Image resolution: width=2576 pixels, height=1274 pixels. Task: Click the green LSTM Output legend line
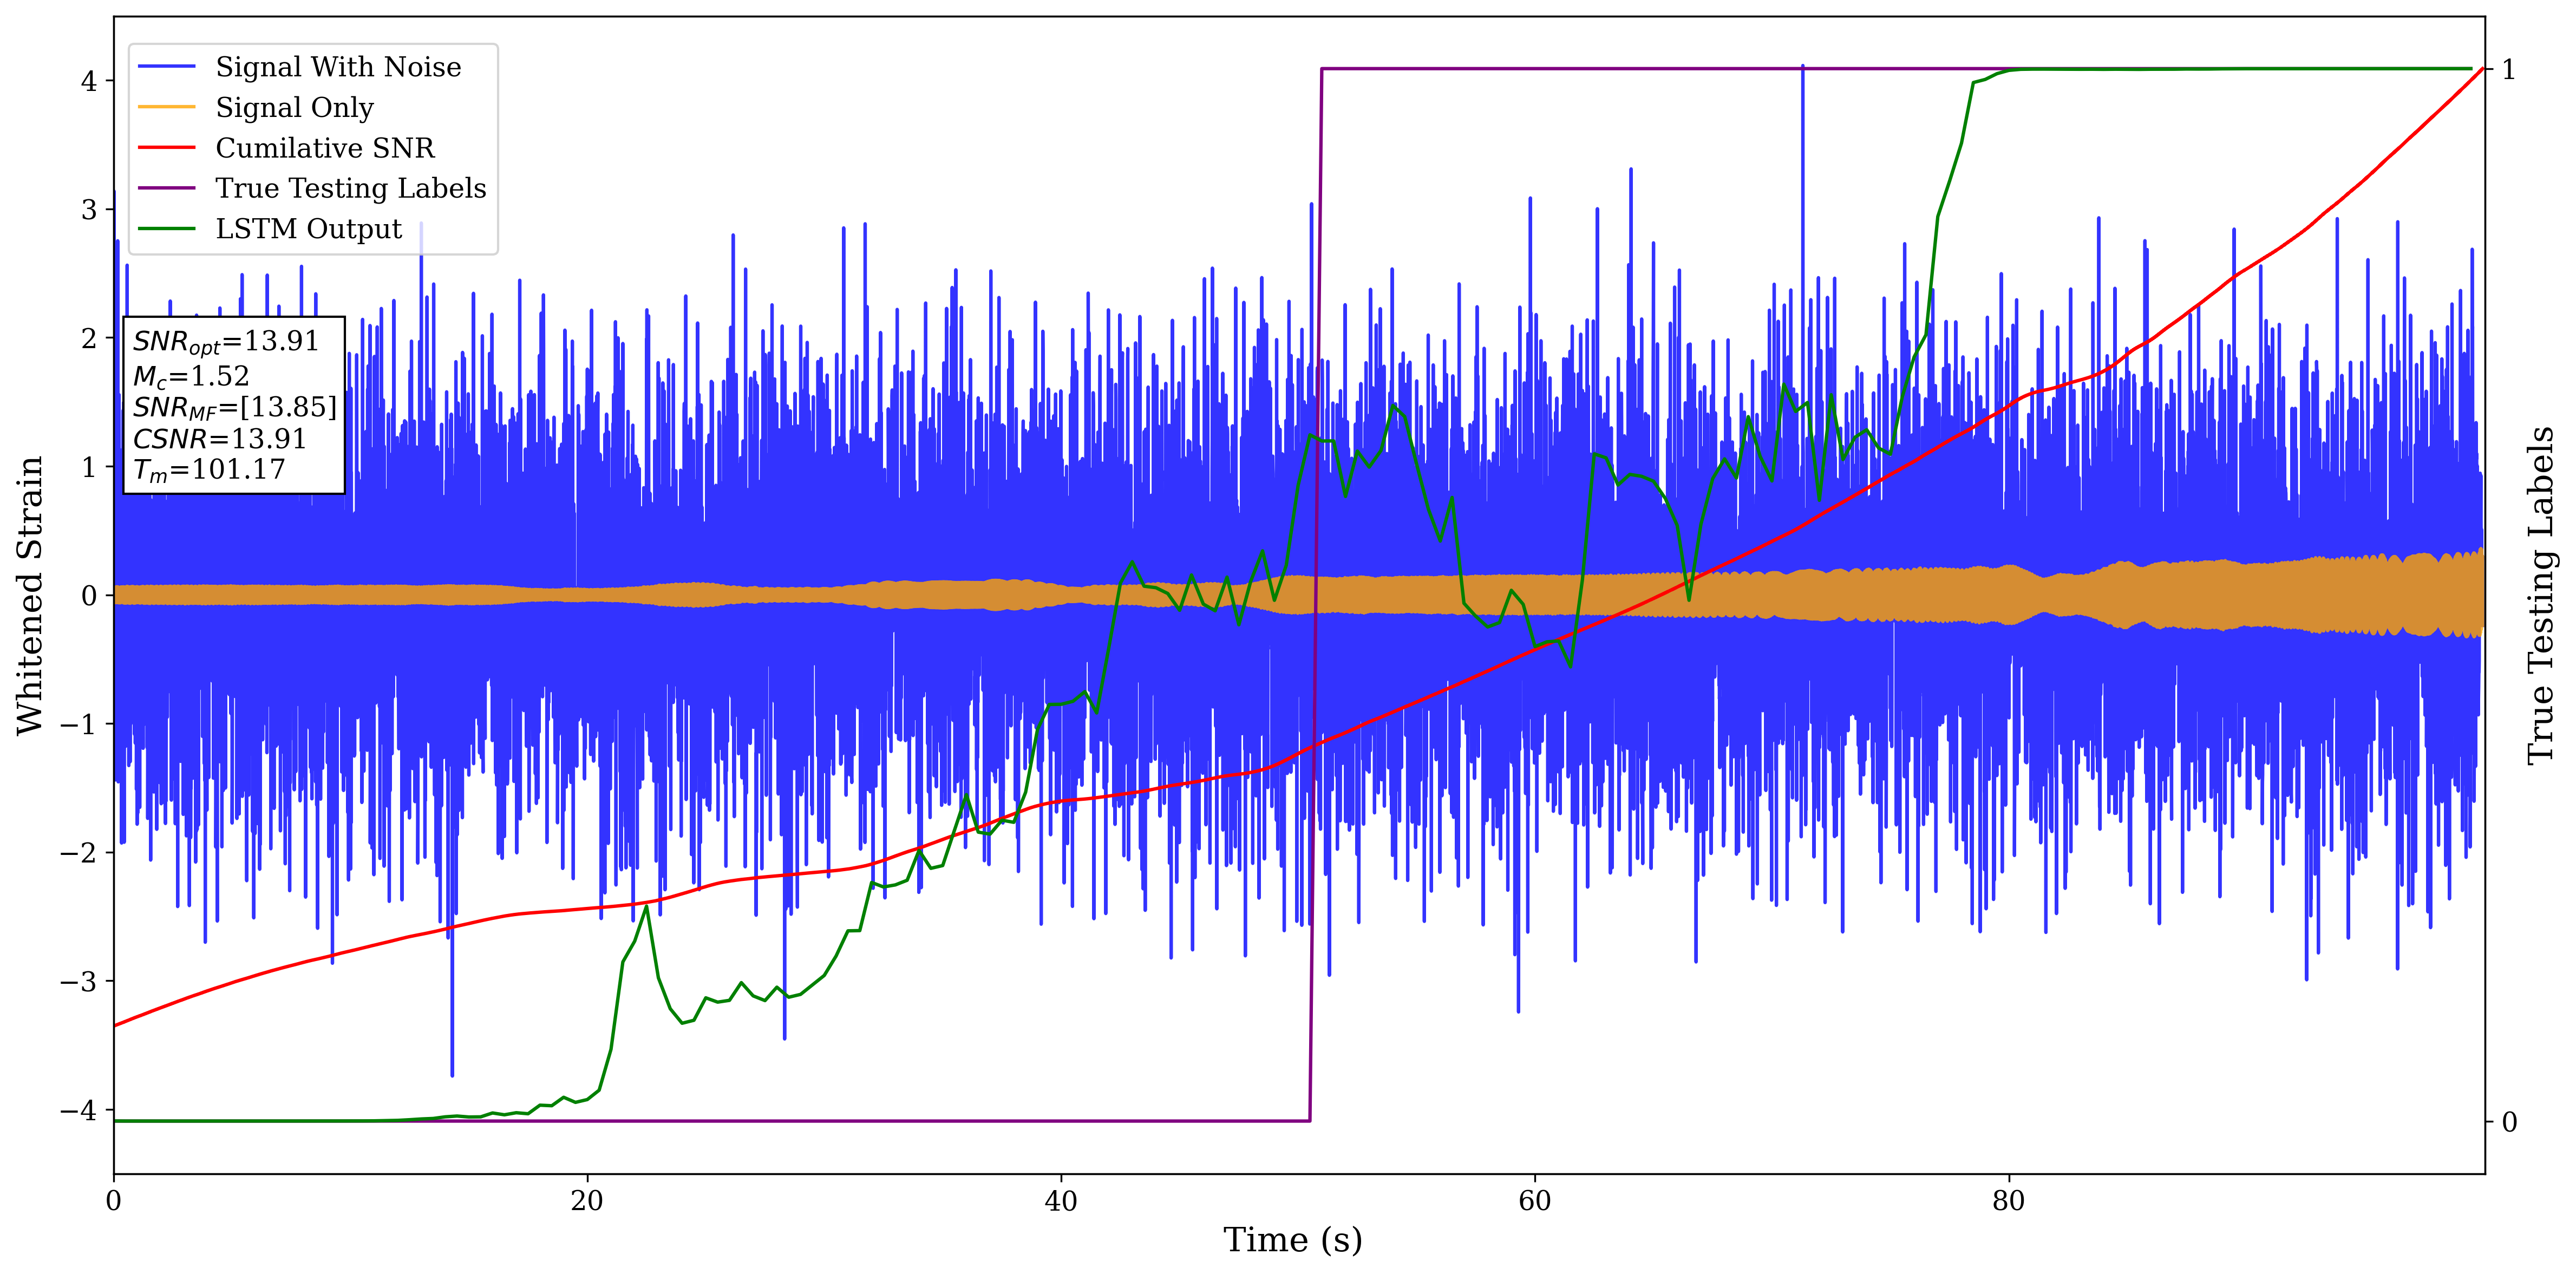pos(166,229)
